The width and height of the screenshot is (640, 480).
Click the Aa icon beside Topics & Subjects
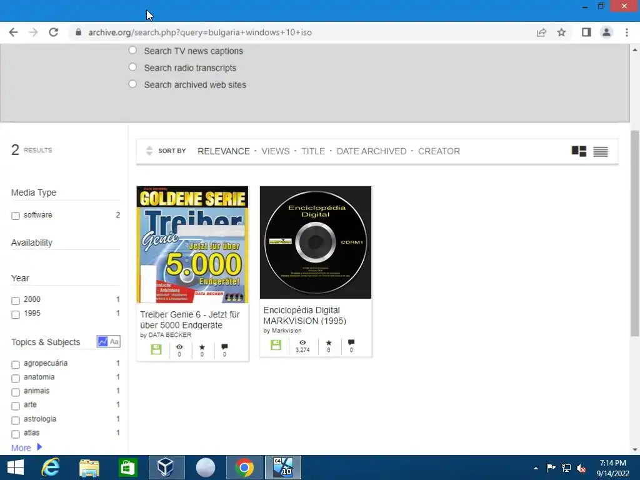[114, 342]
